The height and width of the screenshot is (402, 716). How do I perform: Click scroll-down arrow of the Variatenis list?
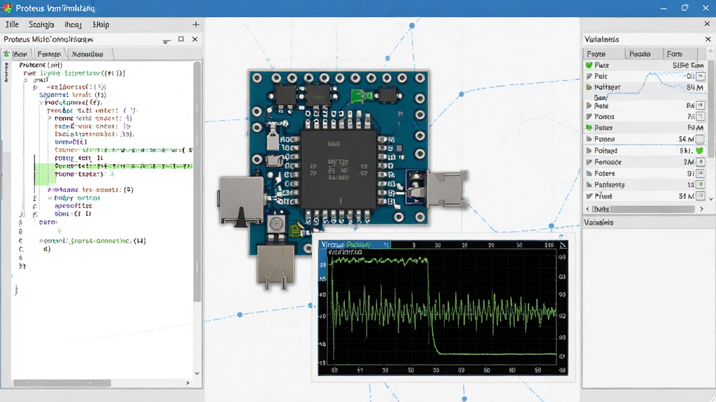click(x=711, y=199)
